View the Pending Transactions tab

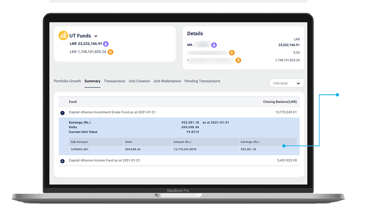click(x=203, y=81)
